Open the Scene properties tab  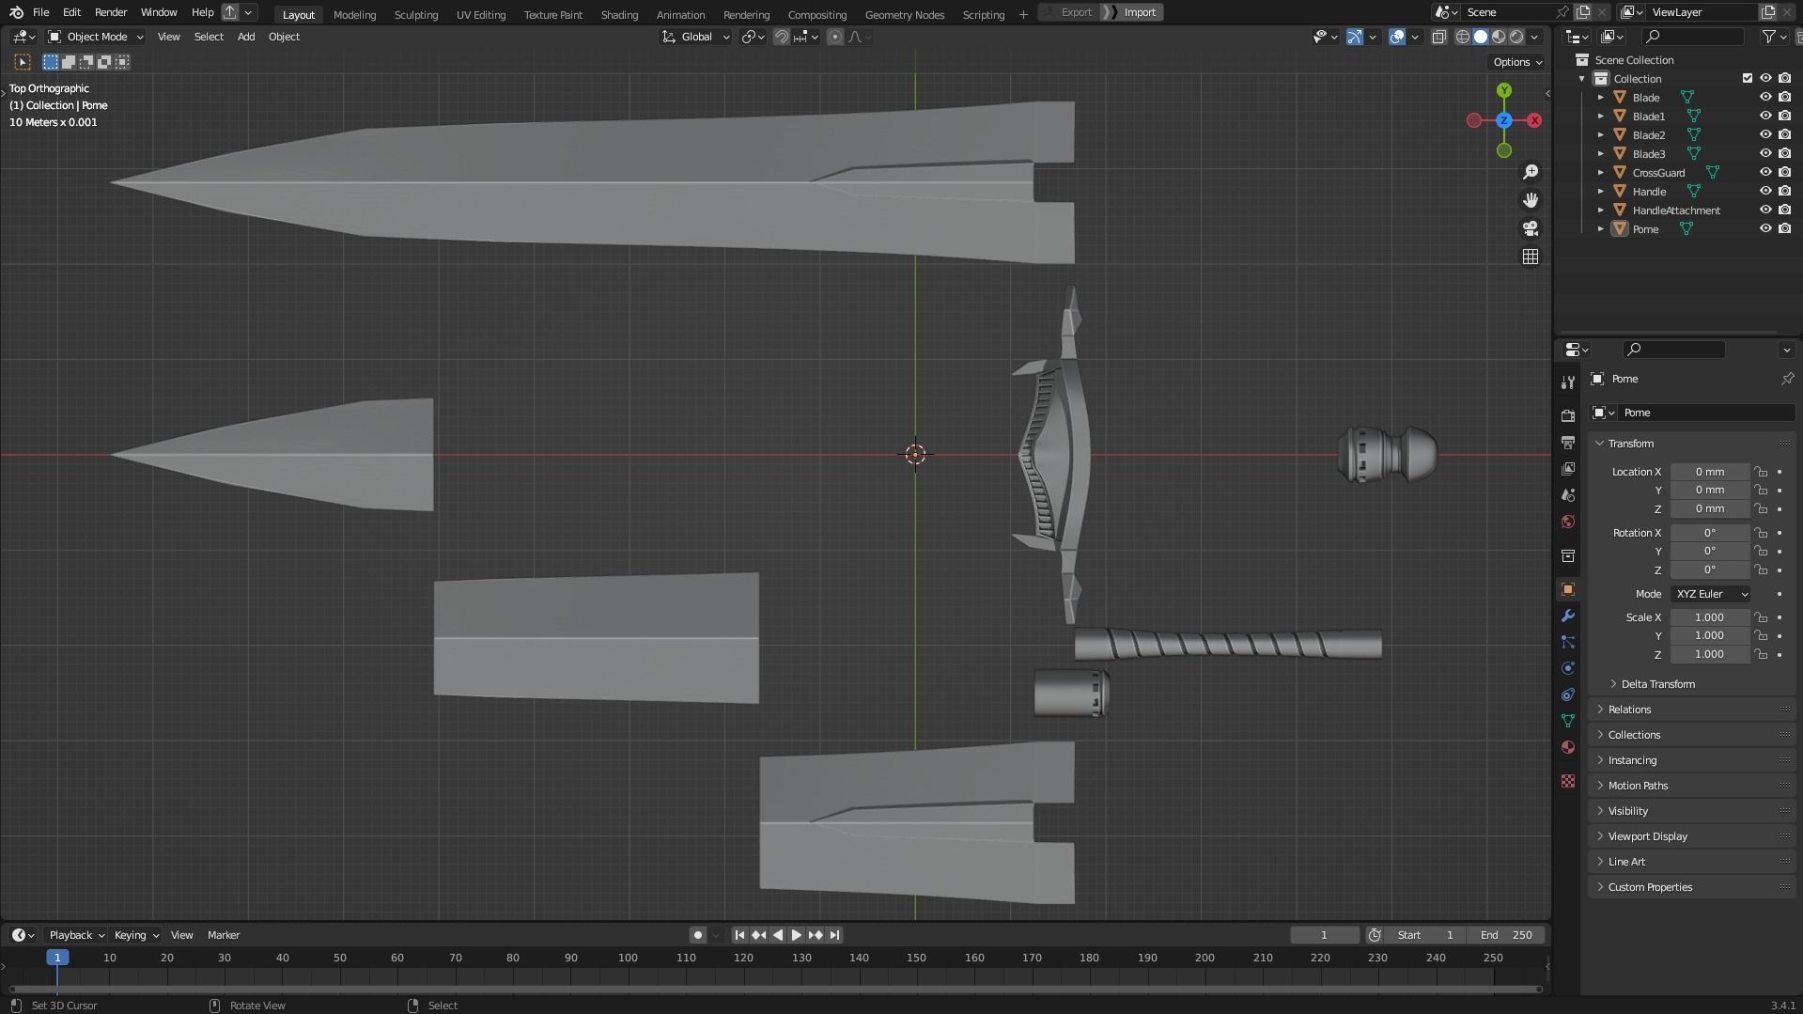pos(1567,494)
